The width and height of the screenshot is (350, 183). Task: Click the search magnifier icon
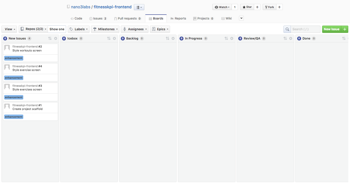pos(287,29)
